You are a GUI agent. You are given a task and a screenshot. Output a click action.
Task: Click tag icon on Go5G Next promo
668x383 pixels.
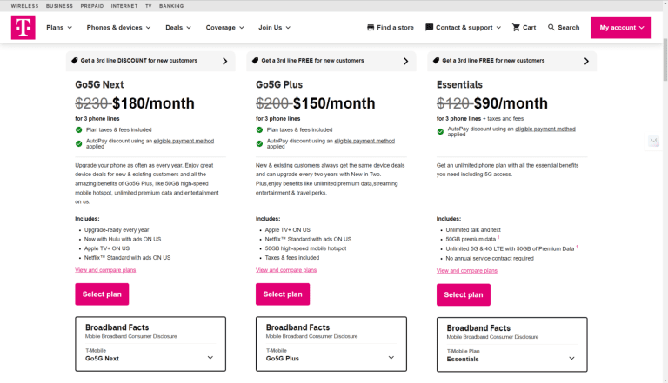coord(75,61)
